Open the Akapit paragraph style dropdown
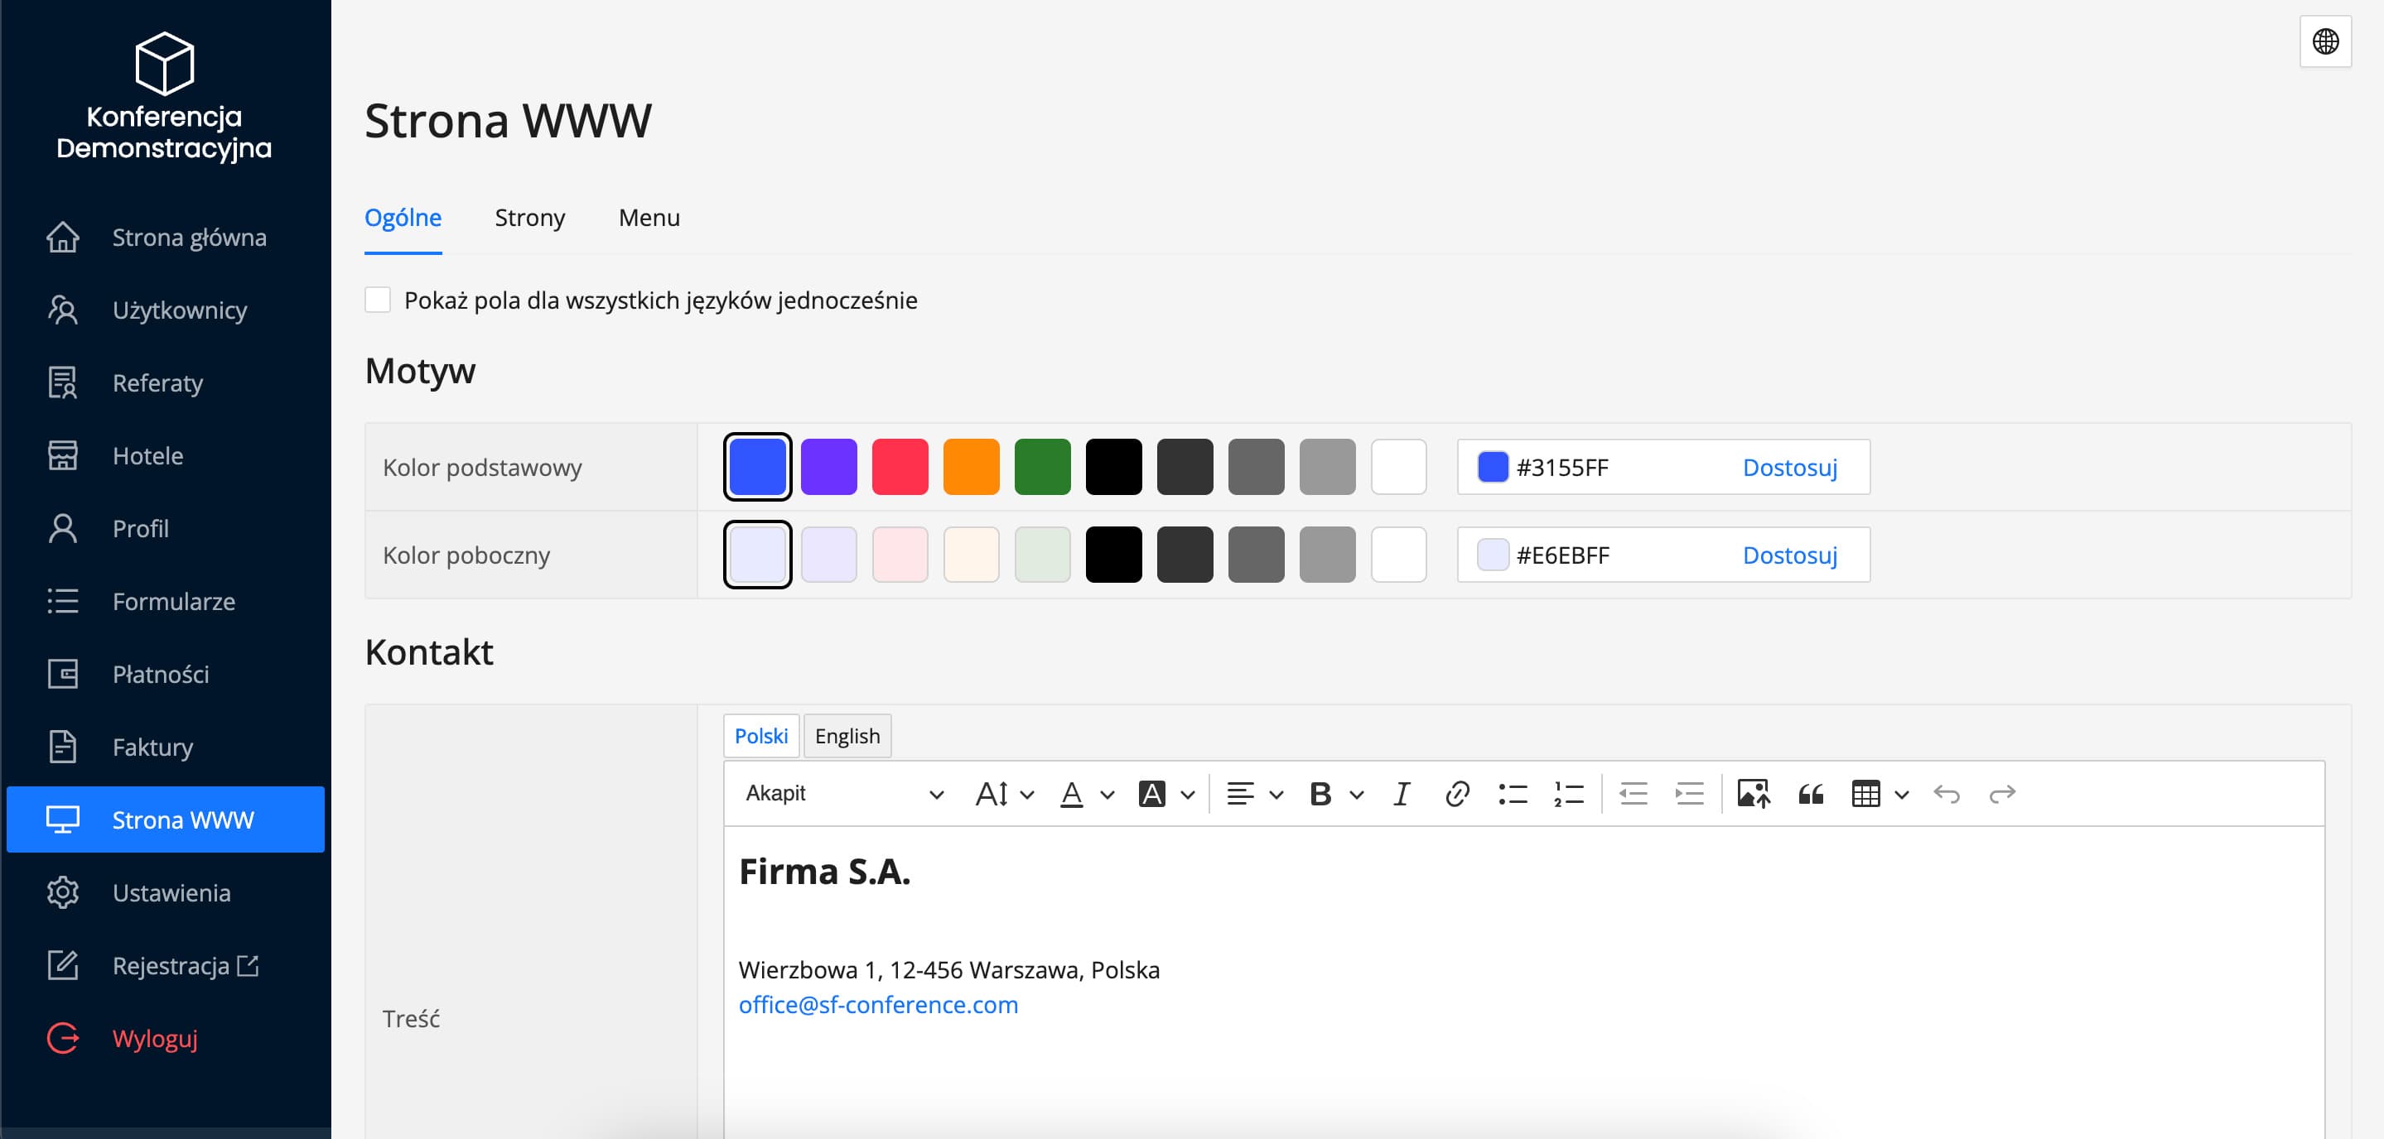 (843, 793)
